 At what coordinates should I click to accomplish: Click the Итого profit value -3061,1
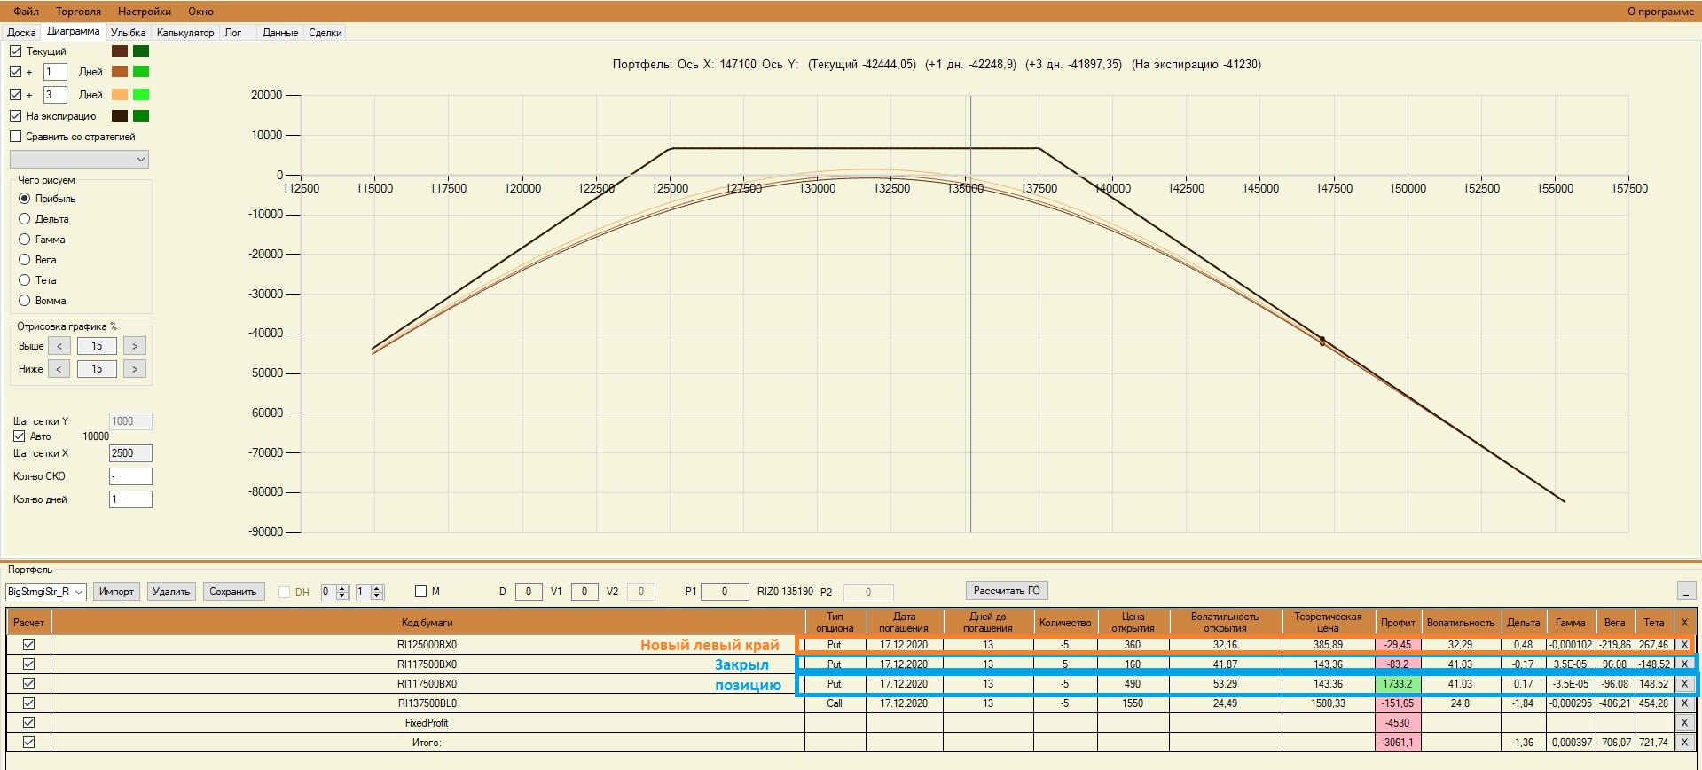point(1398,742)
